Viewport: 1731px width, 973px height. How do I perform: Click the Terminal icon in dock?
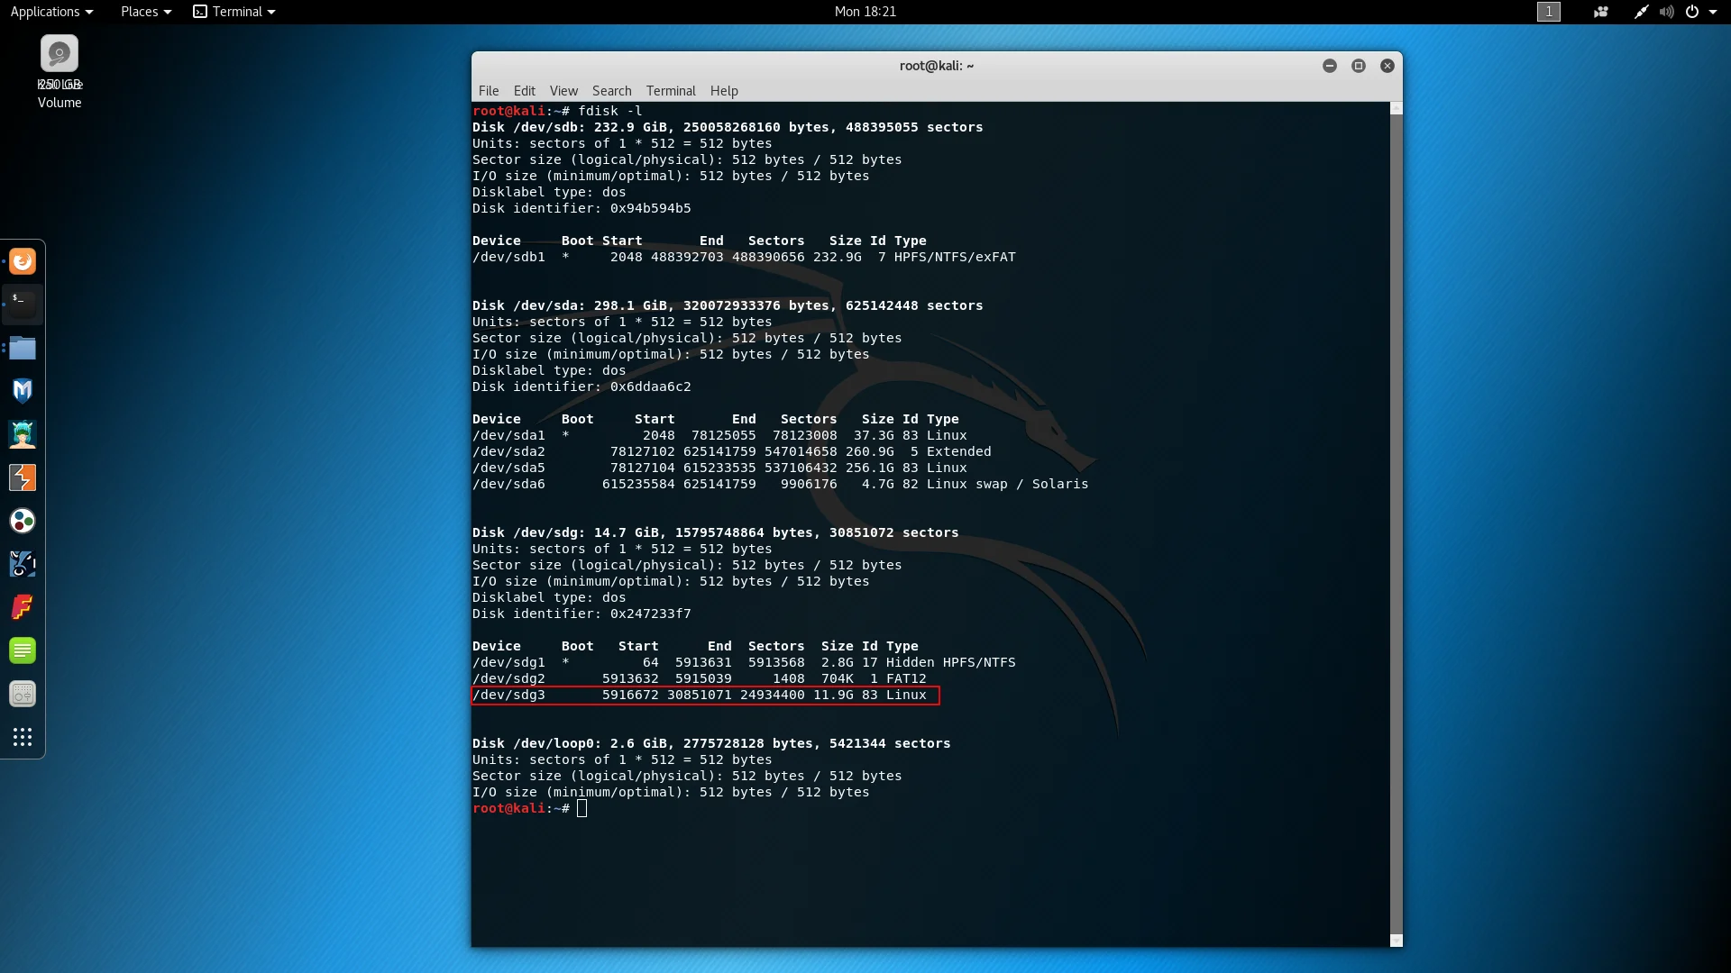pos(23,305)
